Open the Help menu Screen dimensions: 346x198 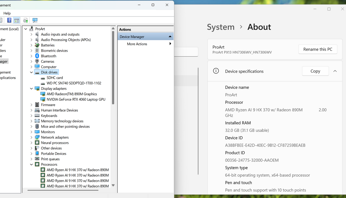pos(7,13)
